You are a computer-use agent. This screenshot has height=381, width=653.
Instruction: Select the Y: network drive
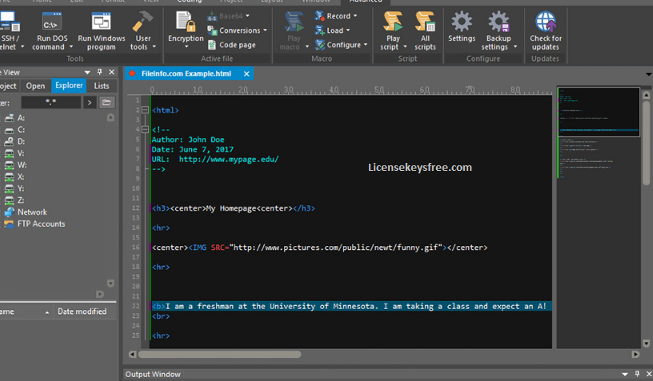pyautogui.click(x=15, y=189)
